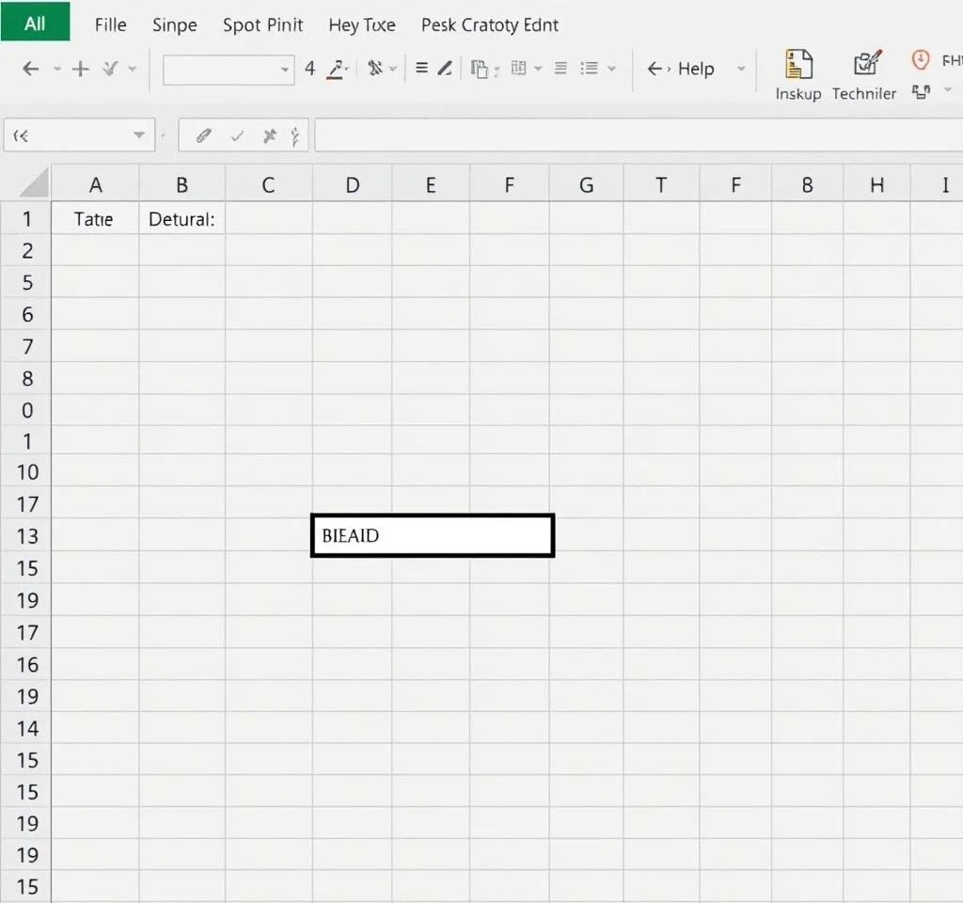Click the paperclip icon by formula bar
The width and height of the screenshot is (963, 903).
[x=204, y=135]
